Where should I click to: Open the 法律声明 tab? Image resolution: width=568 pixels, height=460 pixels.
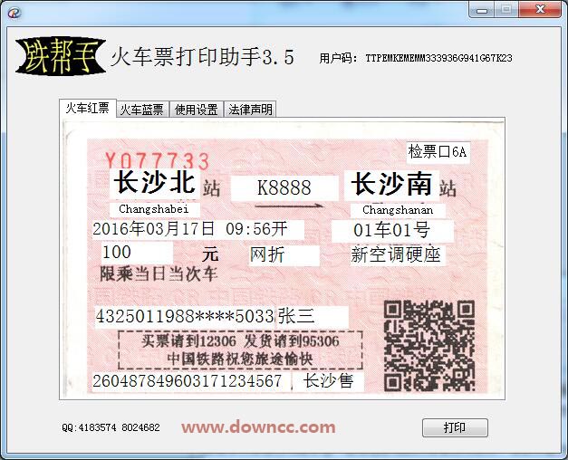coord(250,110)
